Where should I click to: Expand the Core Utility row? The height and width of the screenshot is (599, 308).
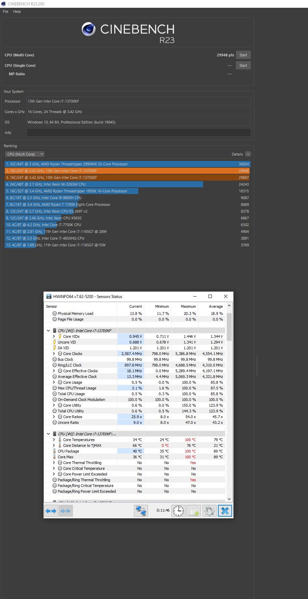[x=54, y=405]
